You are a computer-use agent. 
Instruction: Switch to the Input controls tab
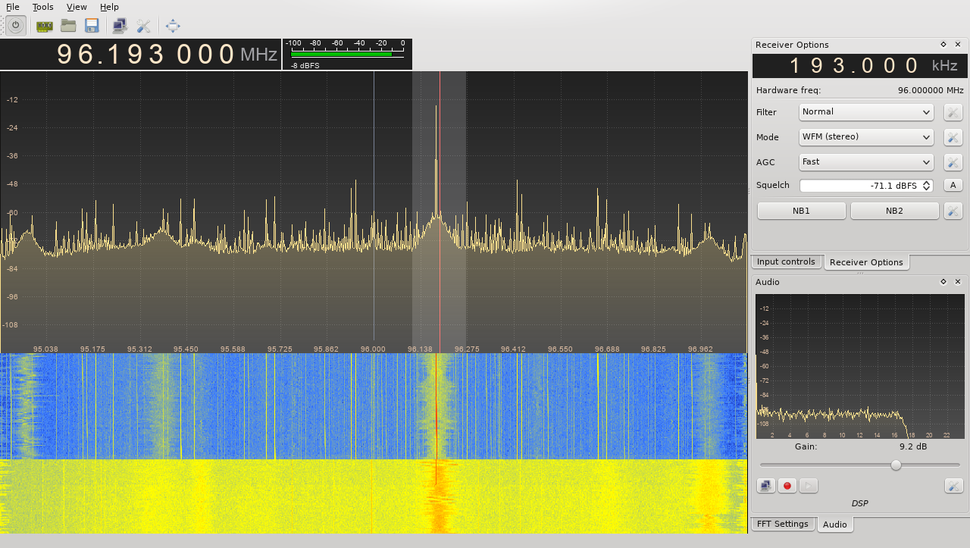pos(786,261)
